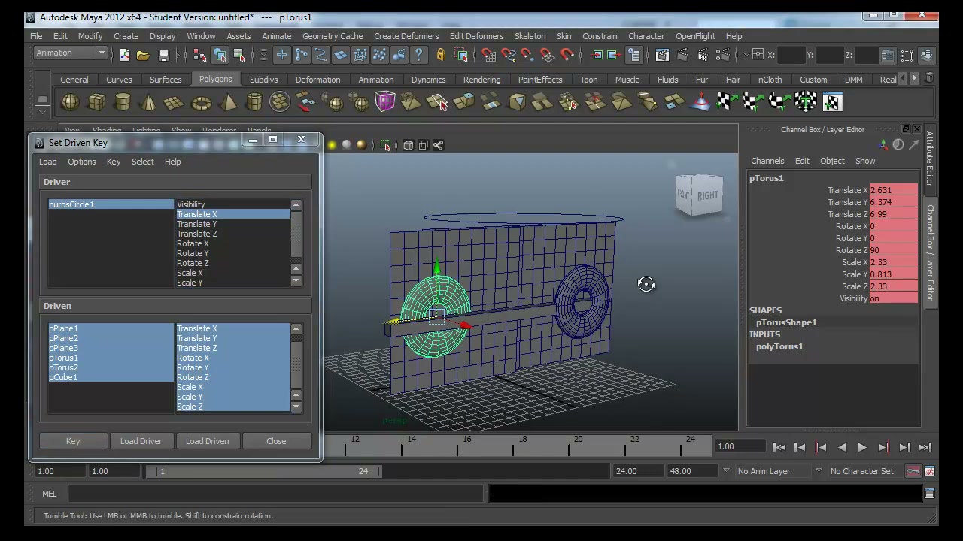
Task: Open the Create Deformers menu
Action: (406, 36)
